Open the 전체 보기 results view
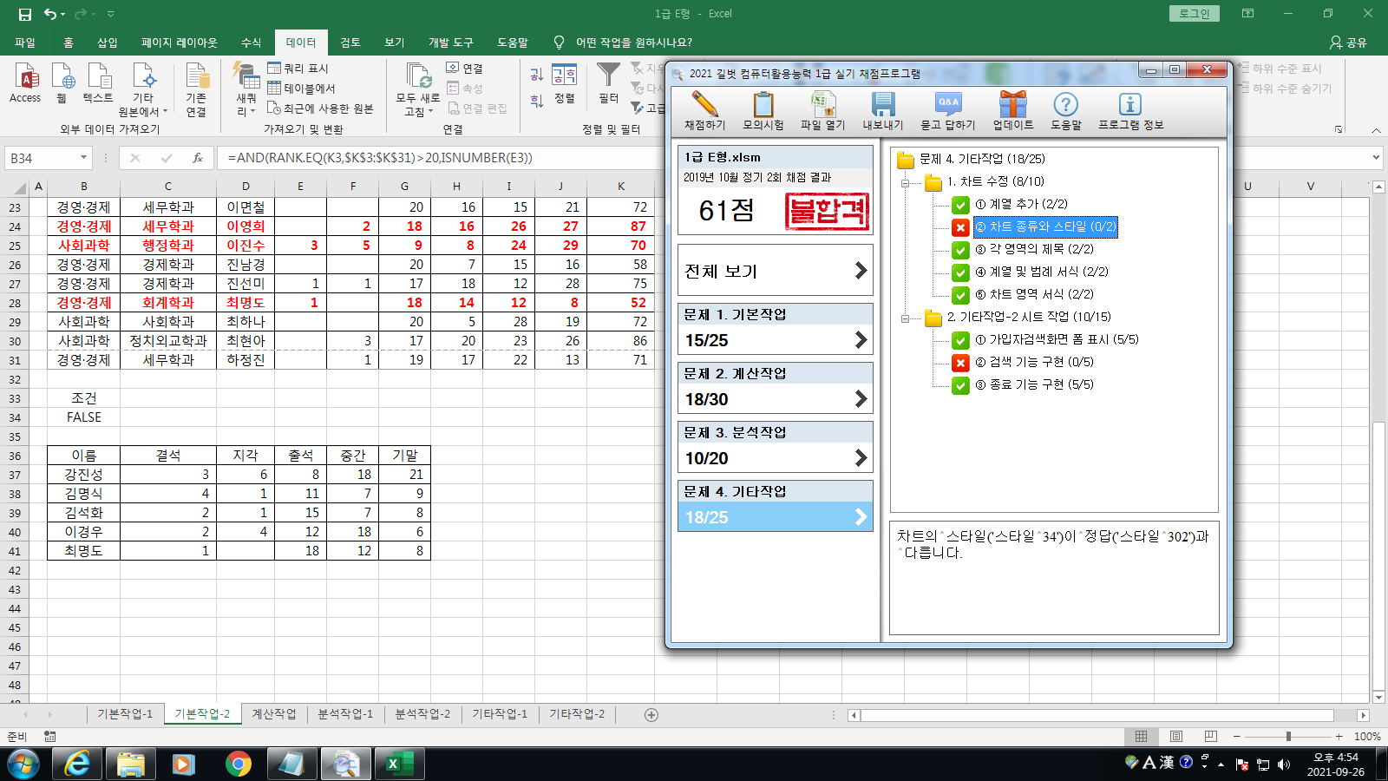The width and height of the screenshot is (1388, 781). pos(775,271)
